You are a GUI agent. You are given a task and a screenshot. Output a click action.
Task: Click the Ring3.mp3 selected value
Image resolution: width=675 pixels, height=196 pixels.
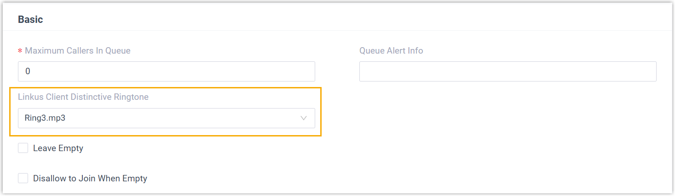coord(45,118)
